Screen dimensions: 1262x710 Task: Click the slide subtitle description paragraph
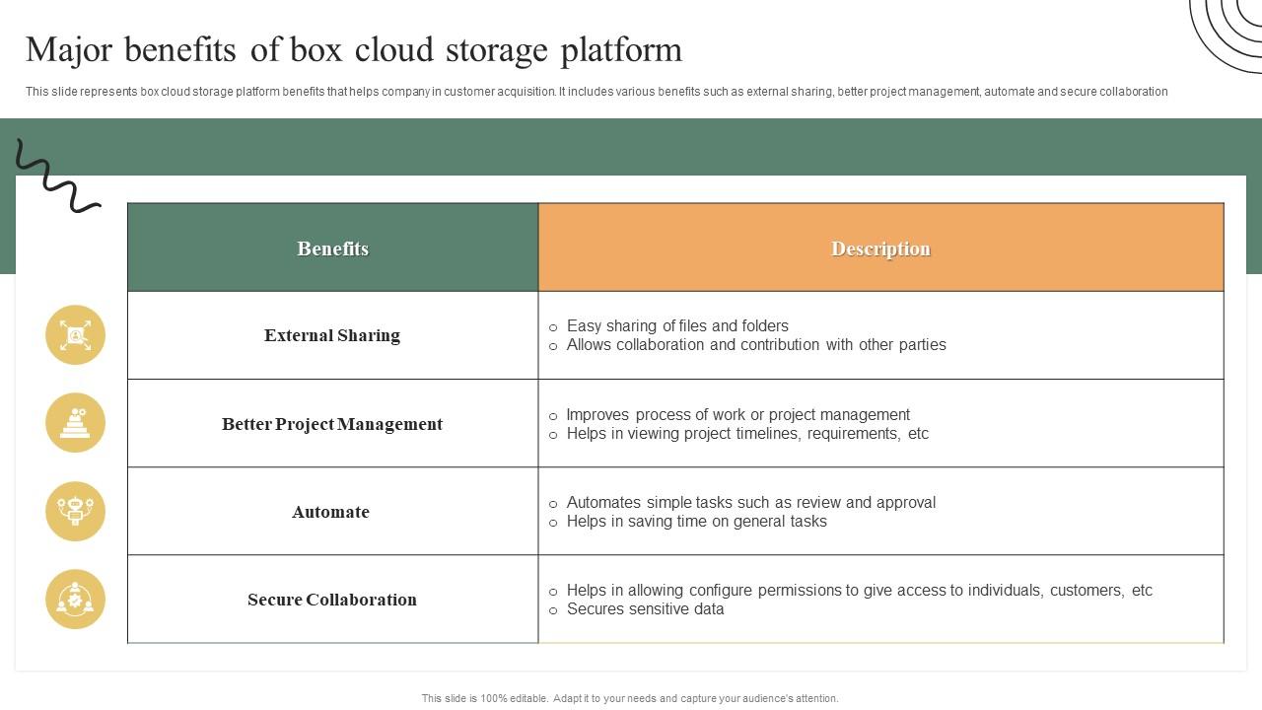596,92
